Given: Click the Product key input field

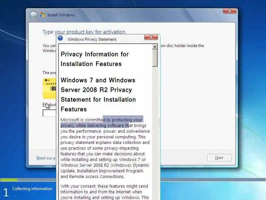Looking at the screenshot, I should tap(49, 113).
